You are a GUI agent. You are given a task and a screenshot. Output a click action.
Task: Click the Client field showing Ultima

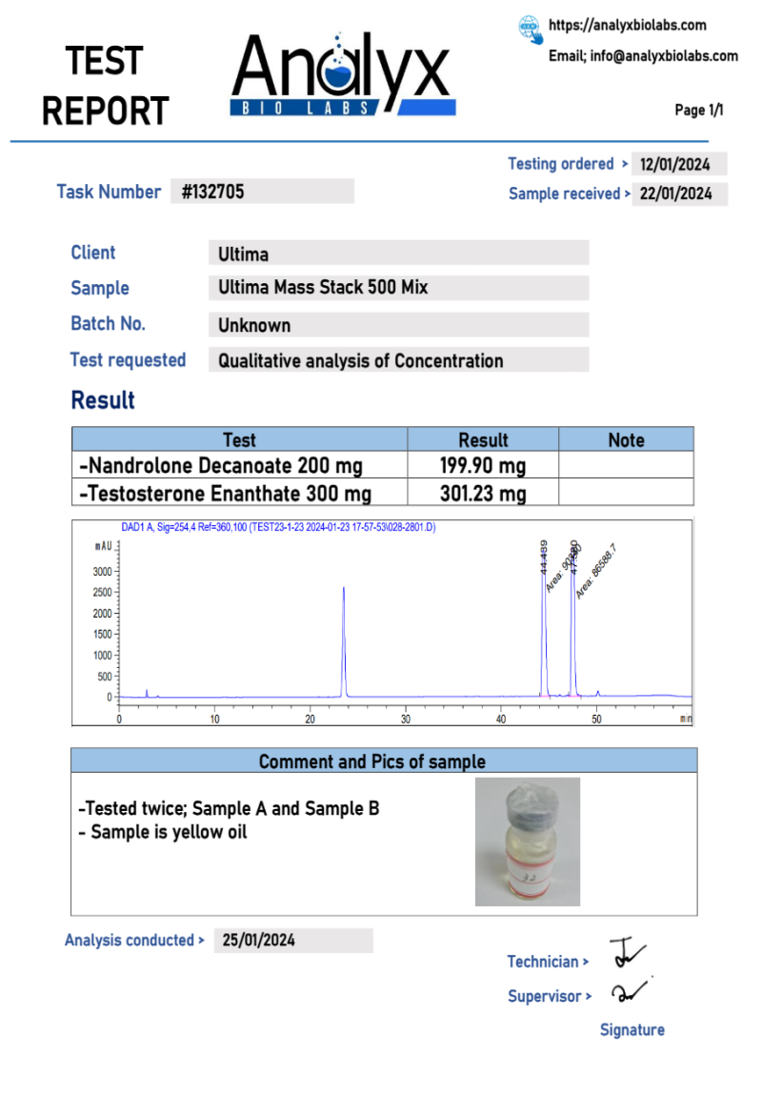(397, 254)
